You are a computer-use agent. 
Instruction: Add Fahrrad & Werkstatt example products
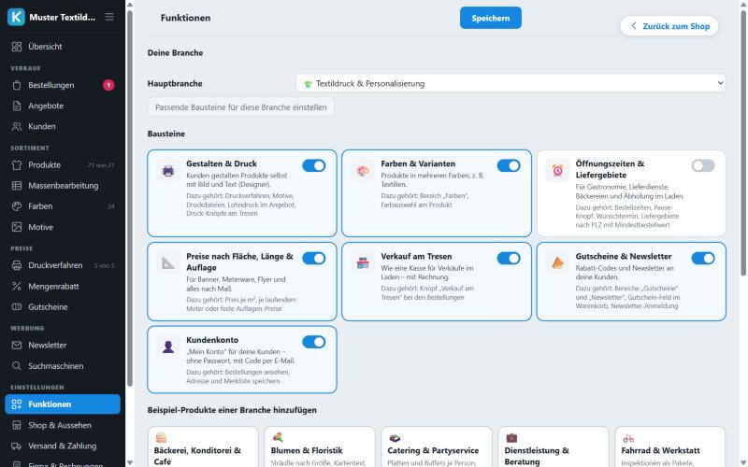coord(670,447)
